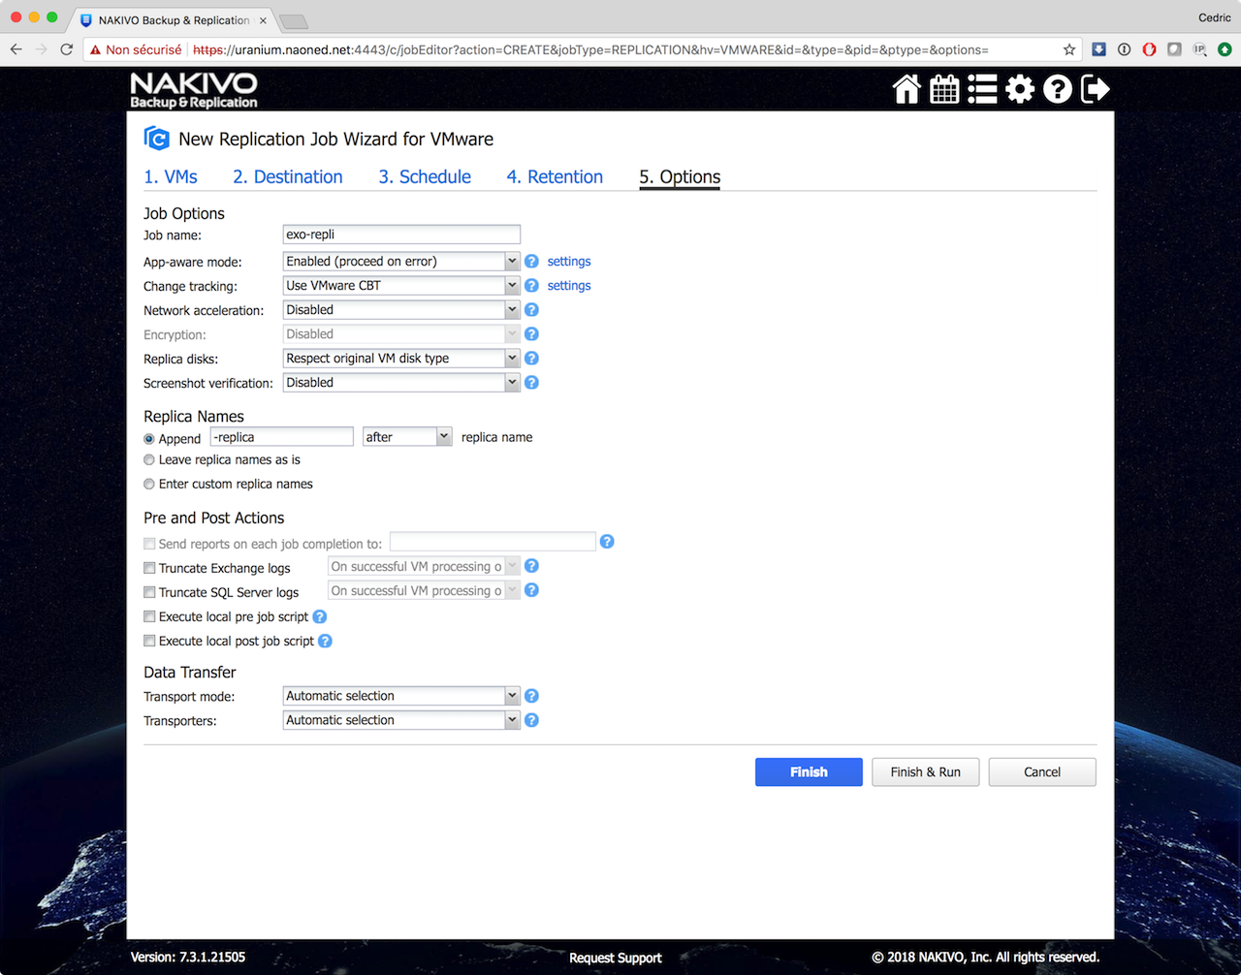Switch to 2. Destination step

coord(288,177)
